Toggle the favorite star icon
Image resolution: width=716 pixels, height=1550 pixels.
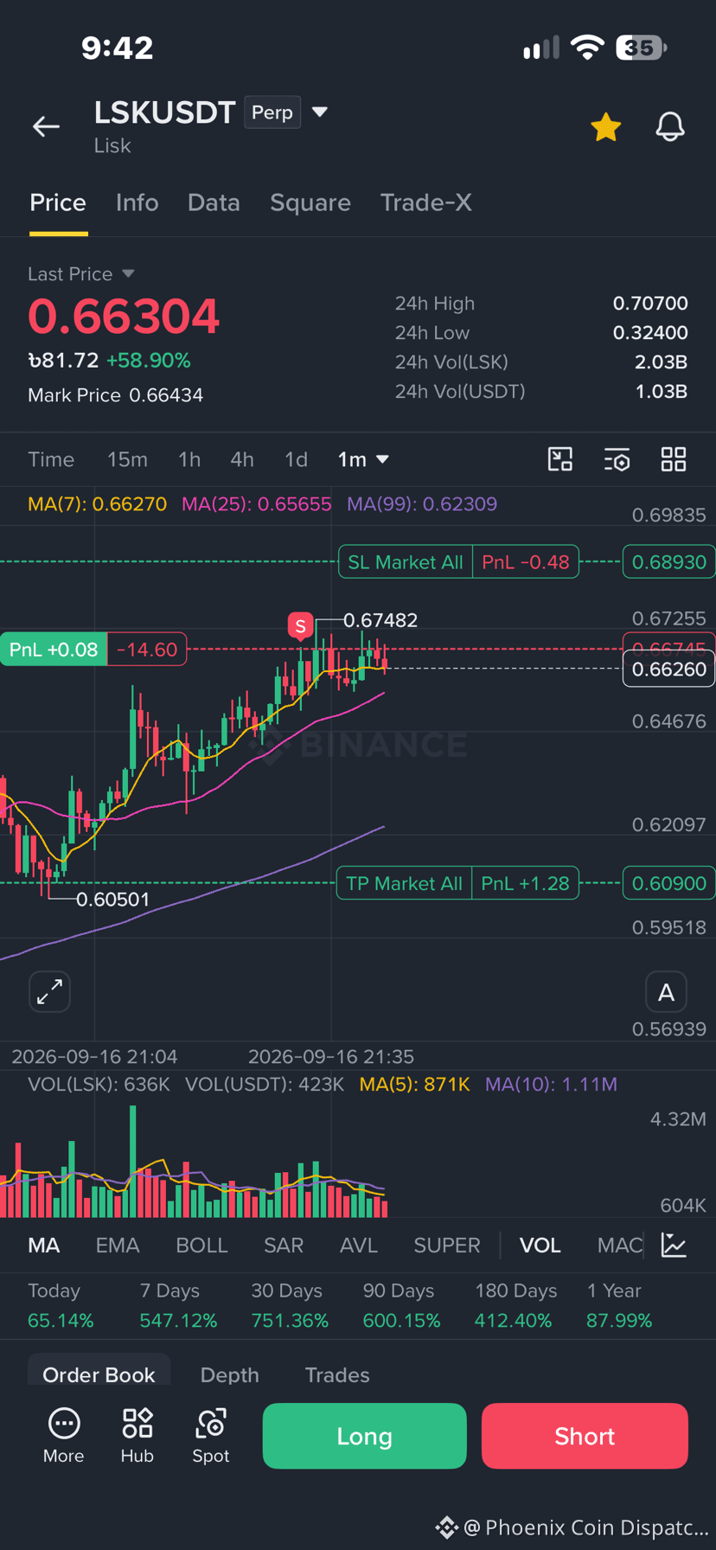pyautogui.click(x=605, y=126)
